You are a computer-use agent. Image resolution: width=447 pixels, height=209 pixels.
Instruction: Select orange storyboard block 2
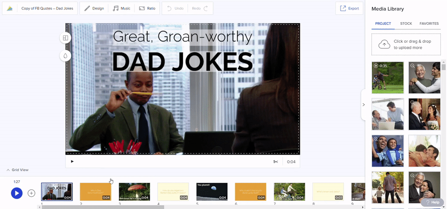(x=96, y=192)
